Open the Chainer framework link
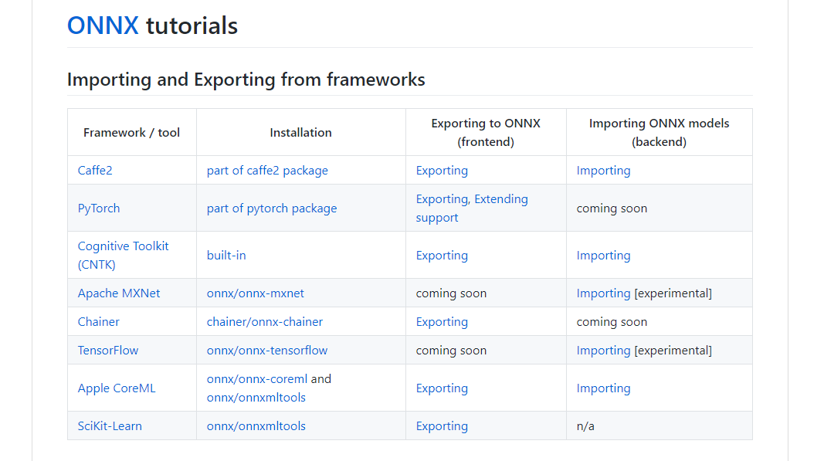 [98, 322]
